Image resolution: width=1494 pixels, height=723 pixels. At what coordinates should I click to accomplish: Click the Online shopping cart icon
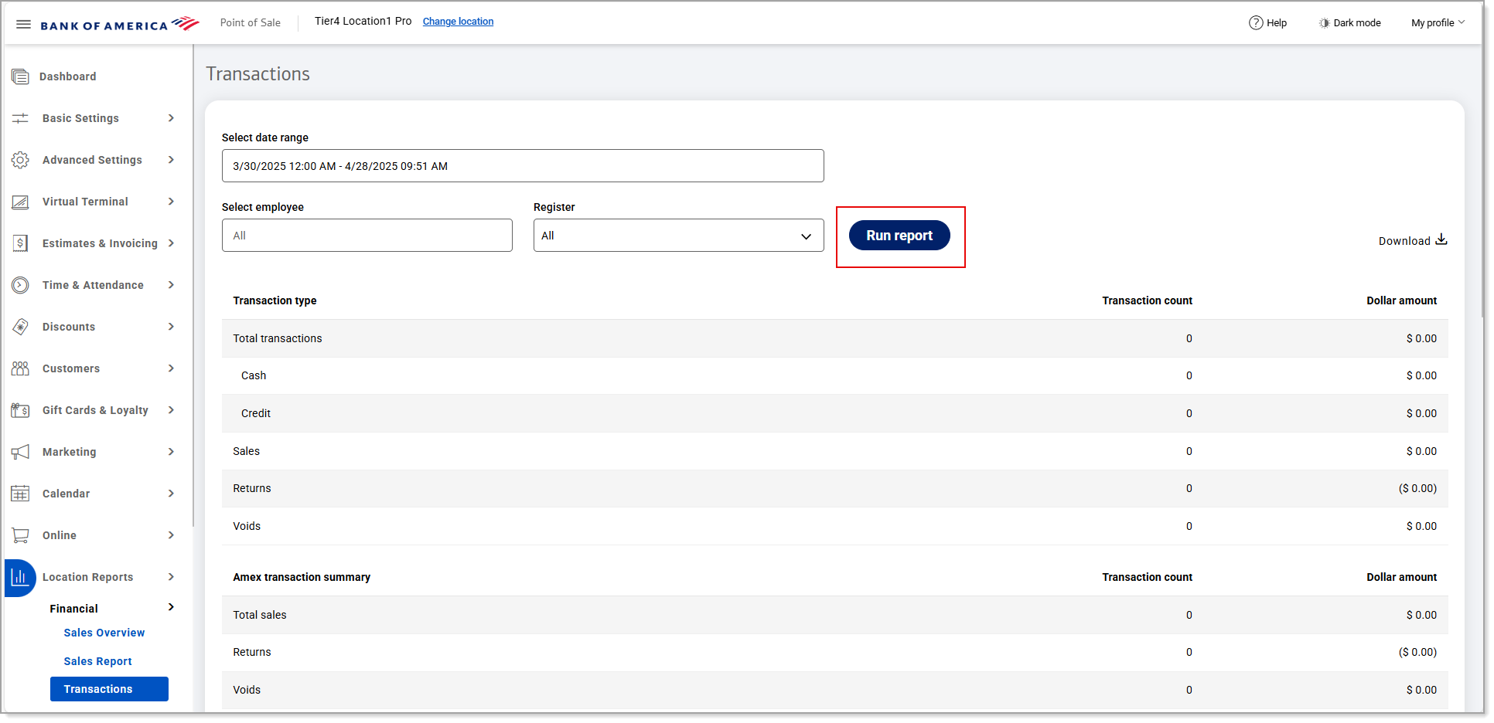[20, 535]
